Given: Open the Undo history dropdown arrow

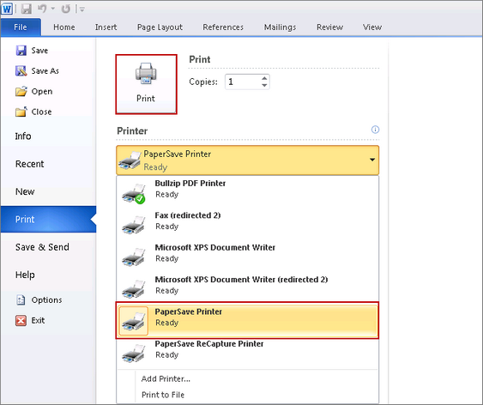Looking at the screenshot, I should [x=52, y=9].
